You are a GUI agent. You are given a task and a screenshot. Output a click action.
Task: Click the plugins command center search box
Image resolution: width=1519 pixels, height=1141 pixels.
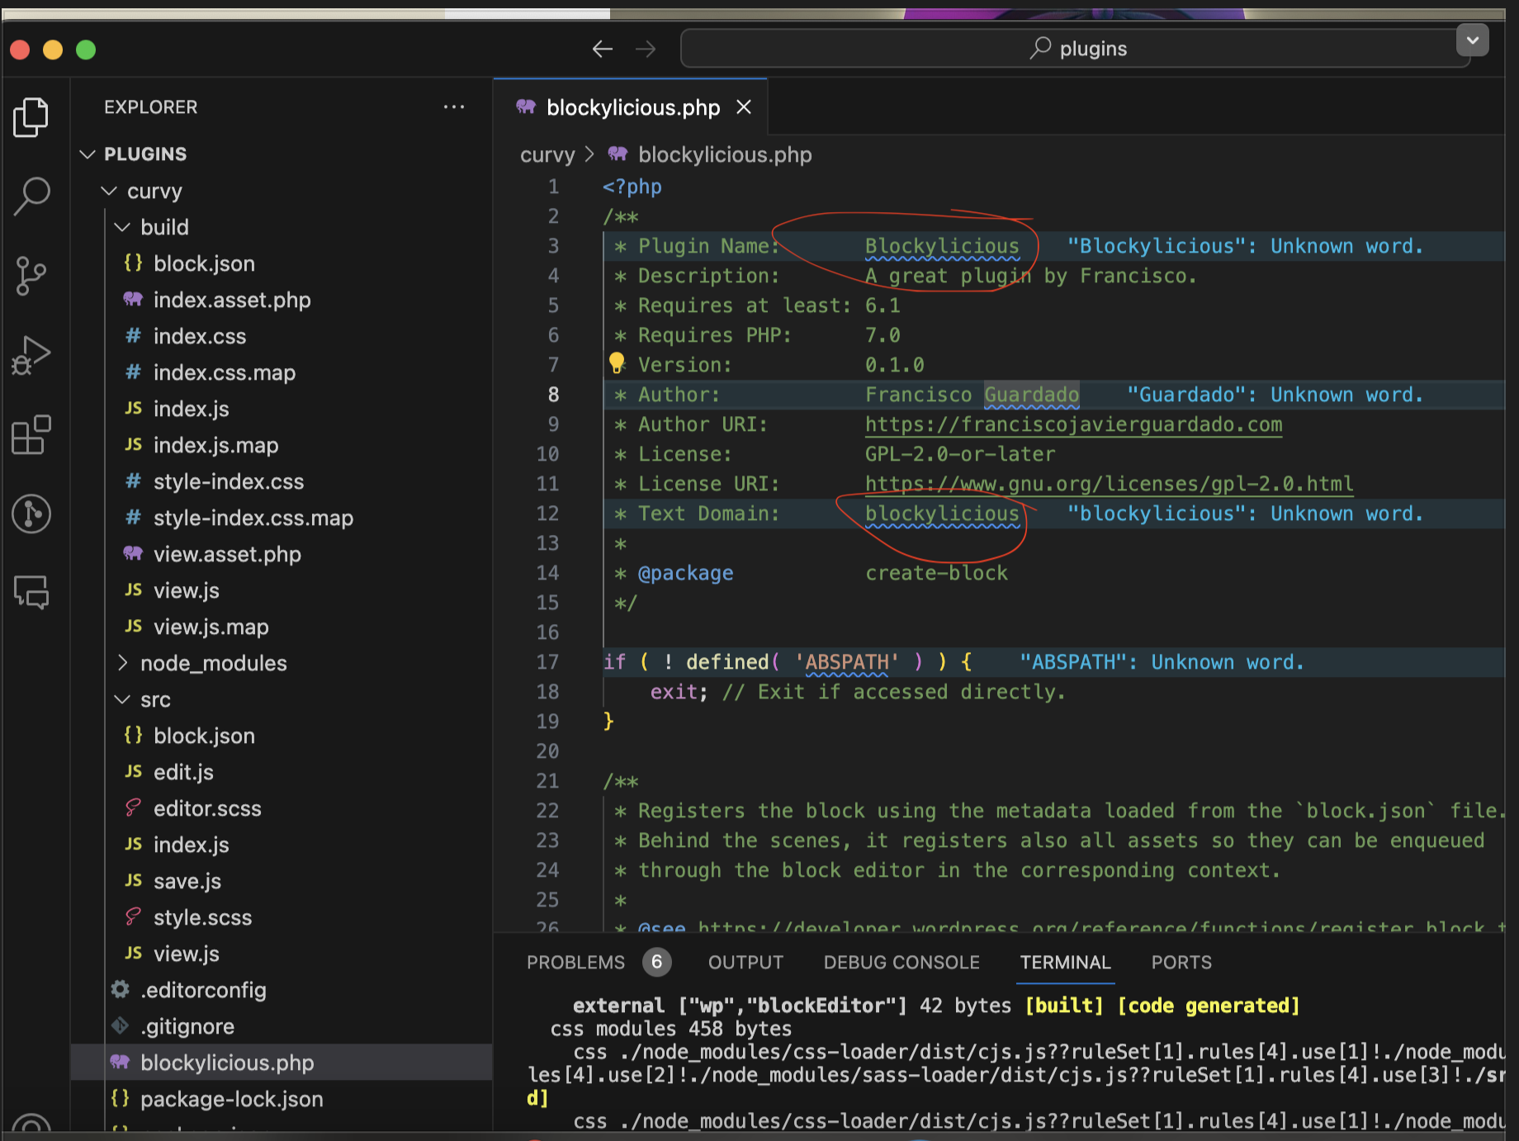point(1076,49)
